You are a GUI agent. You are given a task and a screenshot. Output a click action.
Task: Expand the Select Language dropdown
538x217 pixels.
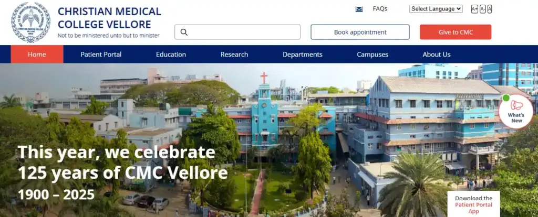[x=436, y=9]
